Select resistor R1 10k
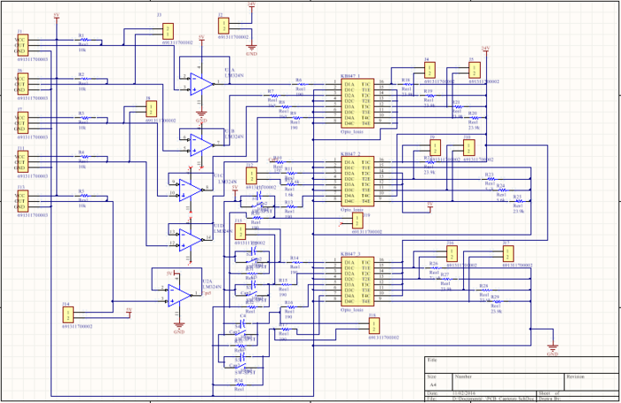The width and height of the screenshot is (621, 403). coord(82,41)
